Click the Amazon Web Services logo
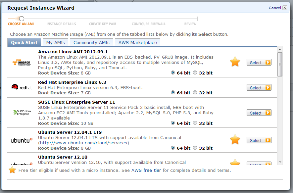The image size is (293, 193). pos(22,62)
